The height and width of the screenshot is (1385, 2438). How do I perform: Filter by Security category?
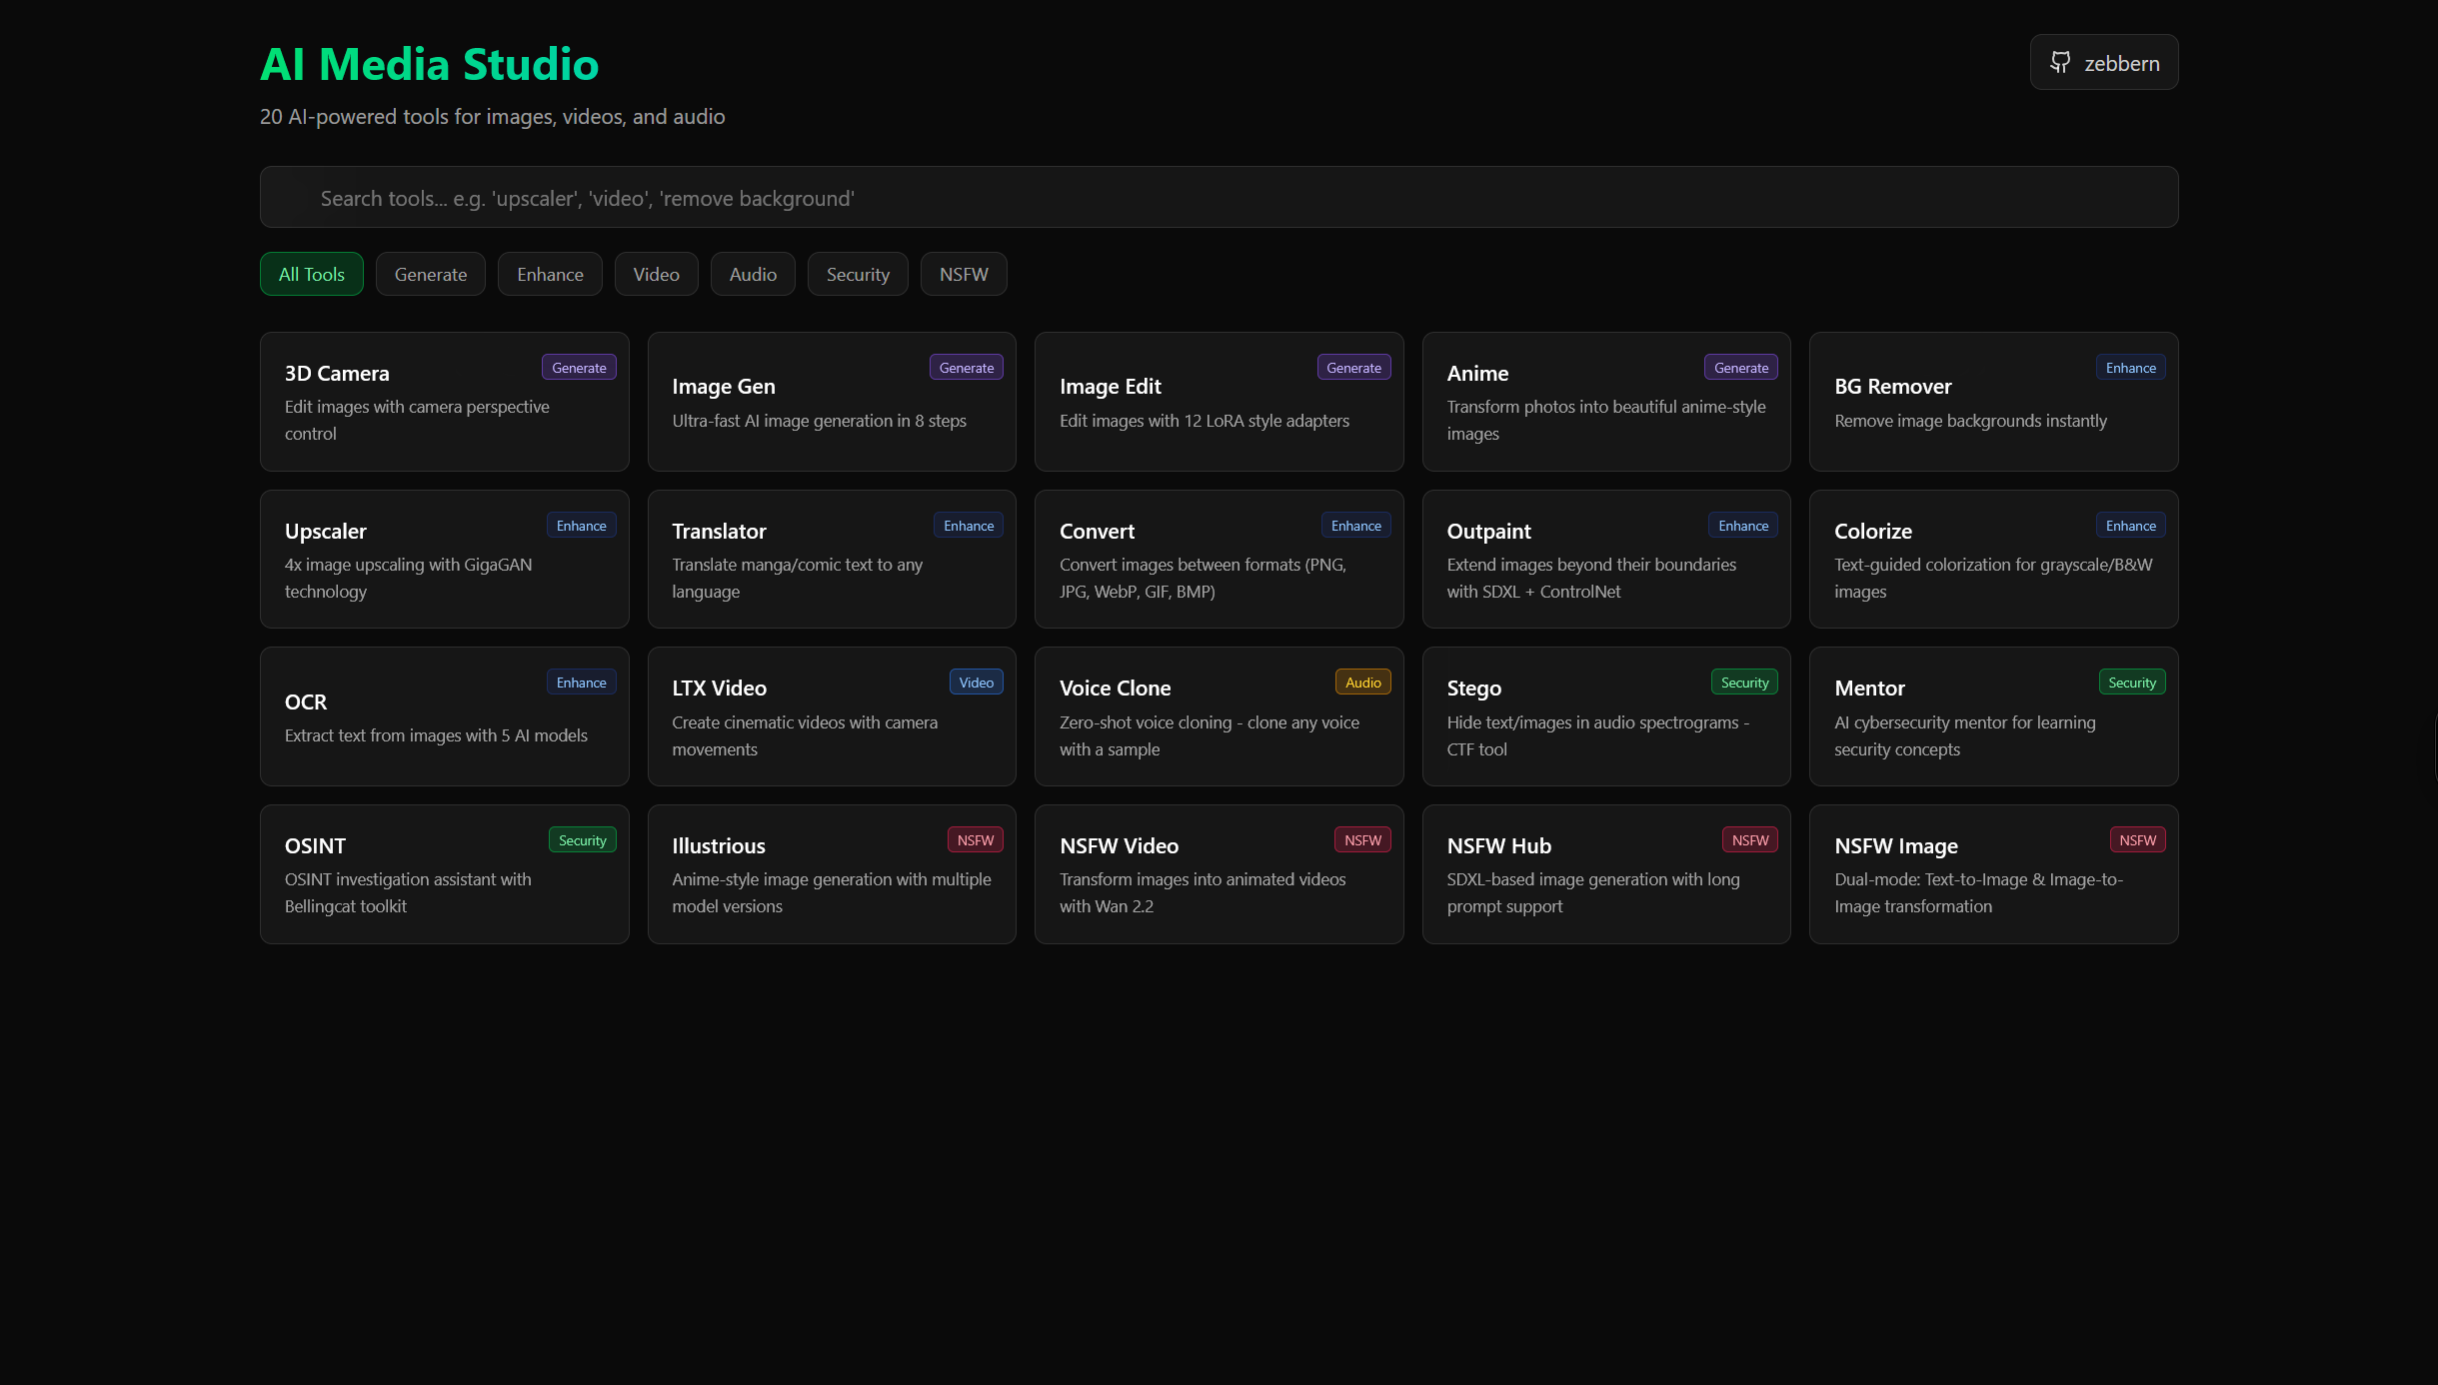[858, 274]
